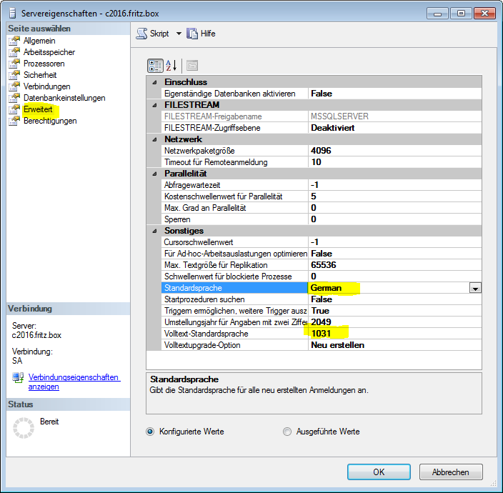Sort properties alphabetically with A-Z icon
The height and width of the screenshot is (493, 503).
[x=171, y=66]
